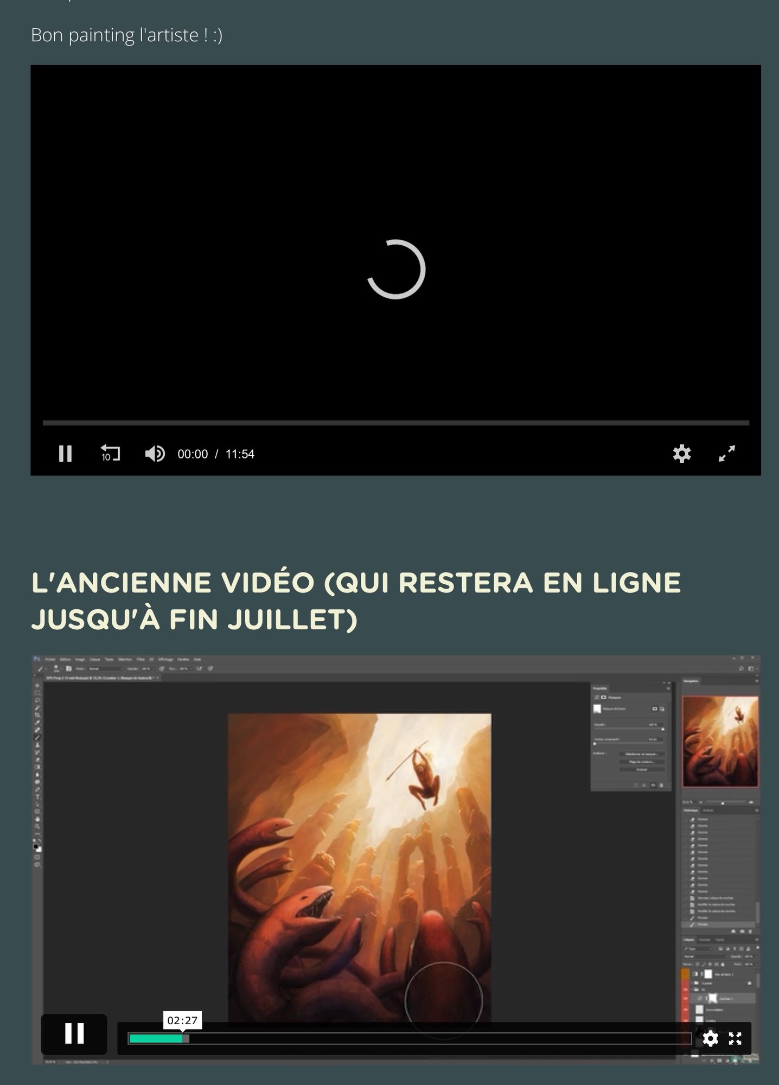Image resolution: width=779 pixels, height=1085 pixels.
Task: Click the L'ANCIENNE VIDÉO heading
Action: (356, 601)
